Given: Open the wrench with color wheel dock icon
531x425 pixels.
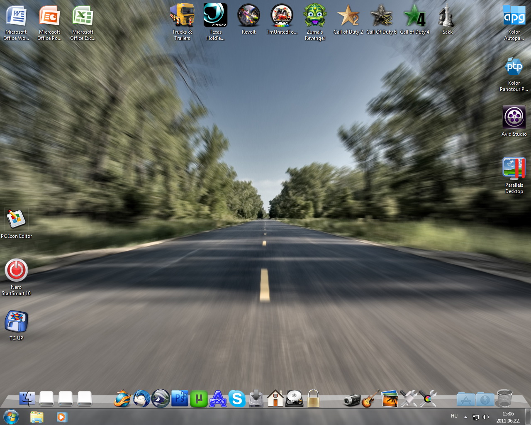Looking at the screenshot, I should [x=428, y=399].
